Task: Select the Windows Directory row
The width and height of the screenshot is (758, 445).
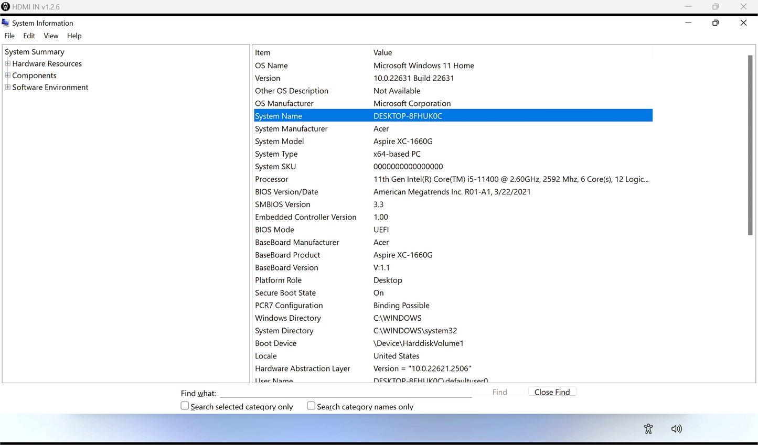Action: pyautogui.click(x=453, y=318)
